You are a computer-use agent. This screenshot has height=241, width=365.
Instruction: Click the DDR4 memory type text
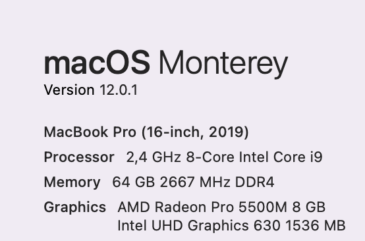coord(255,182)
